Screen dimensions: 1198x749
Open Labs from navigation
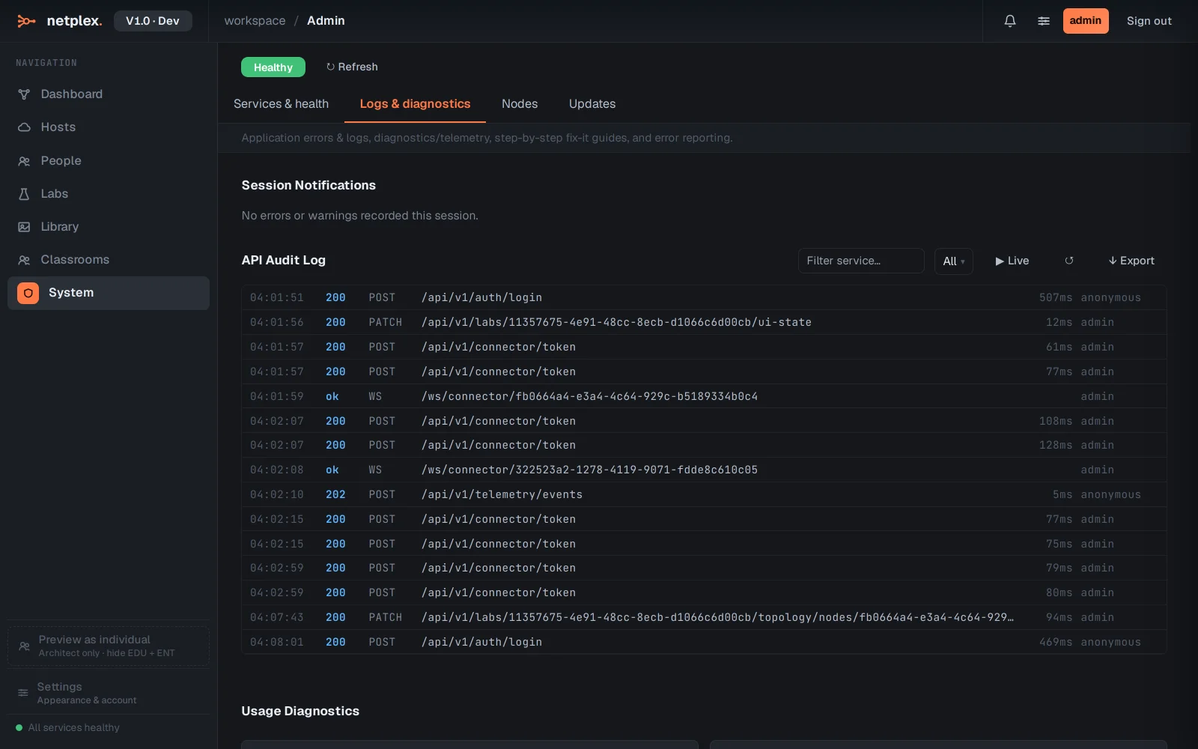(109, 194)
